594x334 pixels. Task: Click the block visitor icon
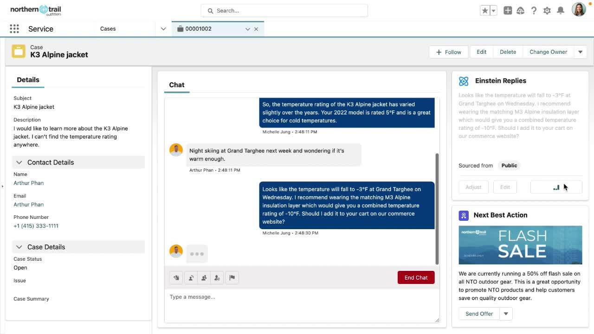[x=217, y=278]
